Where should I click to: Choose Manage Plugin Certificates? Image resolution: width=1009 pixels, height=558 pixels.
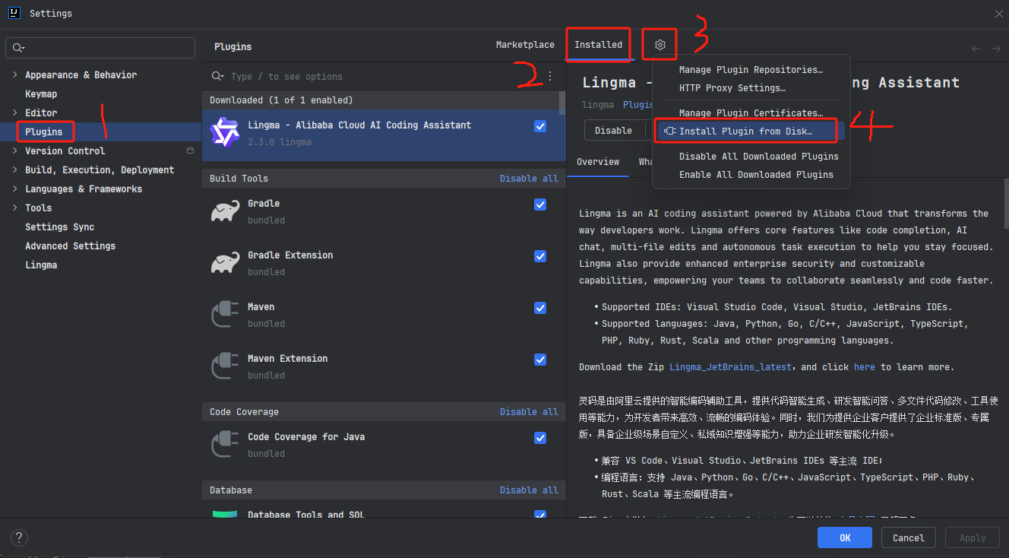[751, 113]
